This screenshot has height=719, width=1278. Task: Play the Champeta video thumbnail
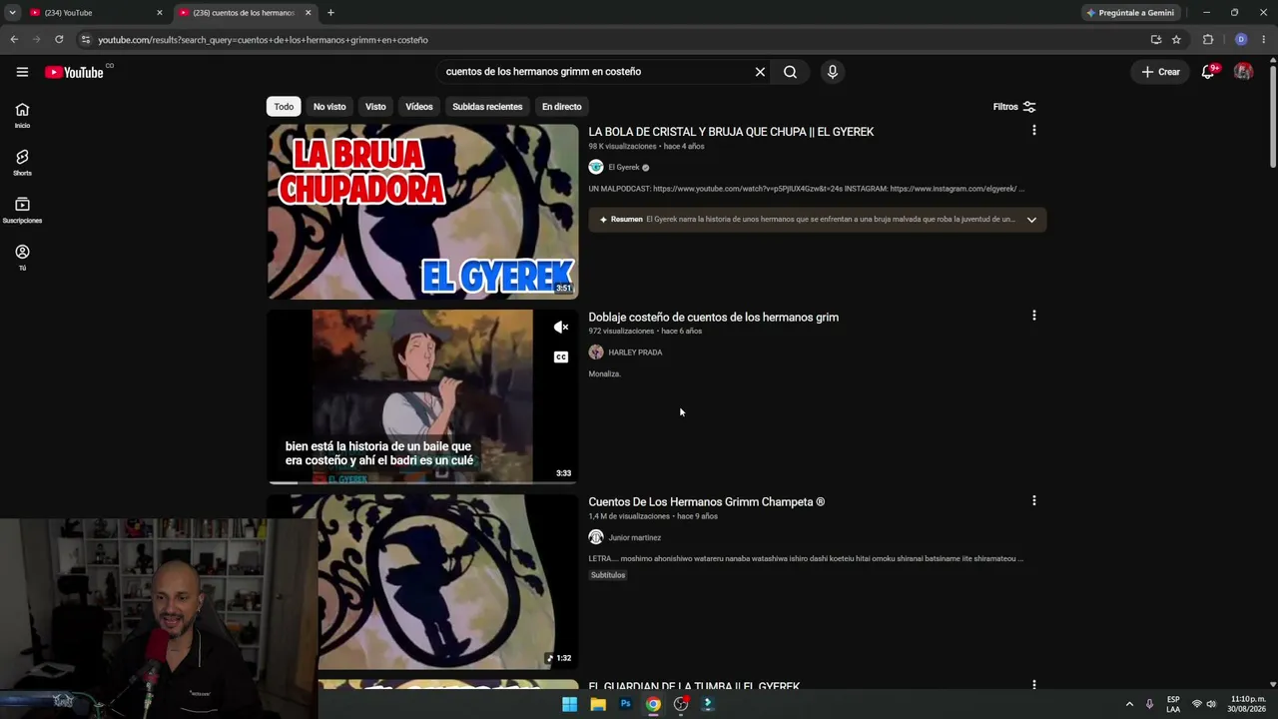click(x=422, y=581)
